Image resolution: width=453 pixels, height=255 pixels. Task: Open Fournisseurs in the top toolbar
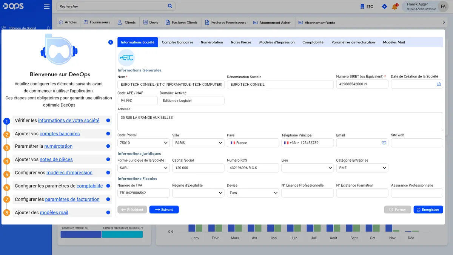tap(97, 22)
